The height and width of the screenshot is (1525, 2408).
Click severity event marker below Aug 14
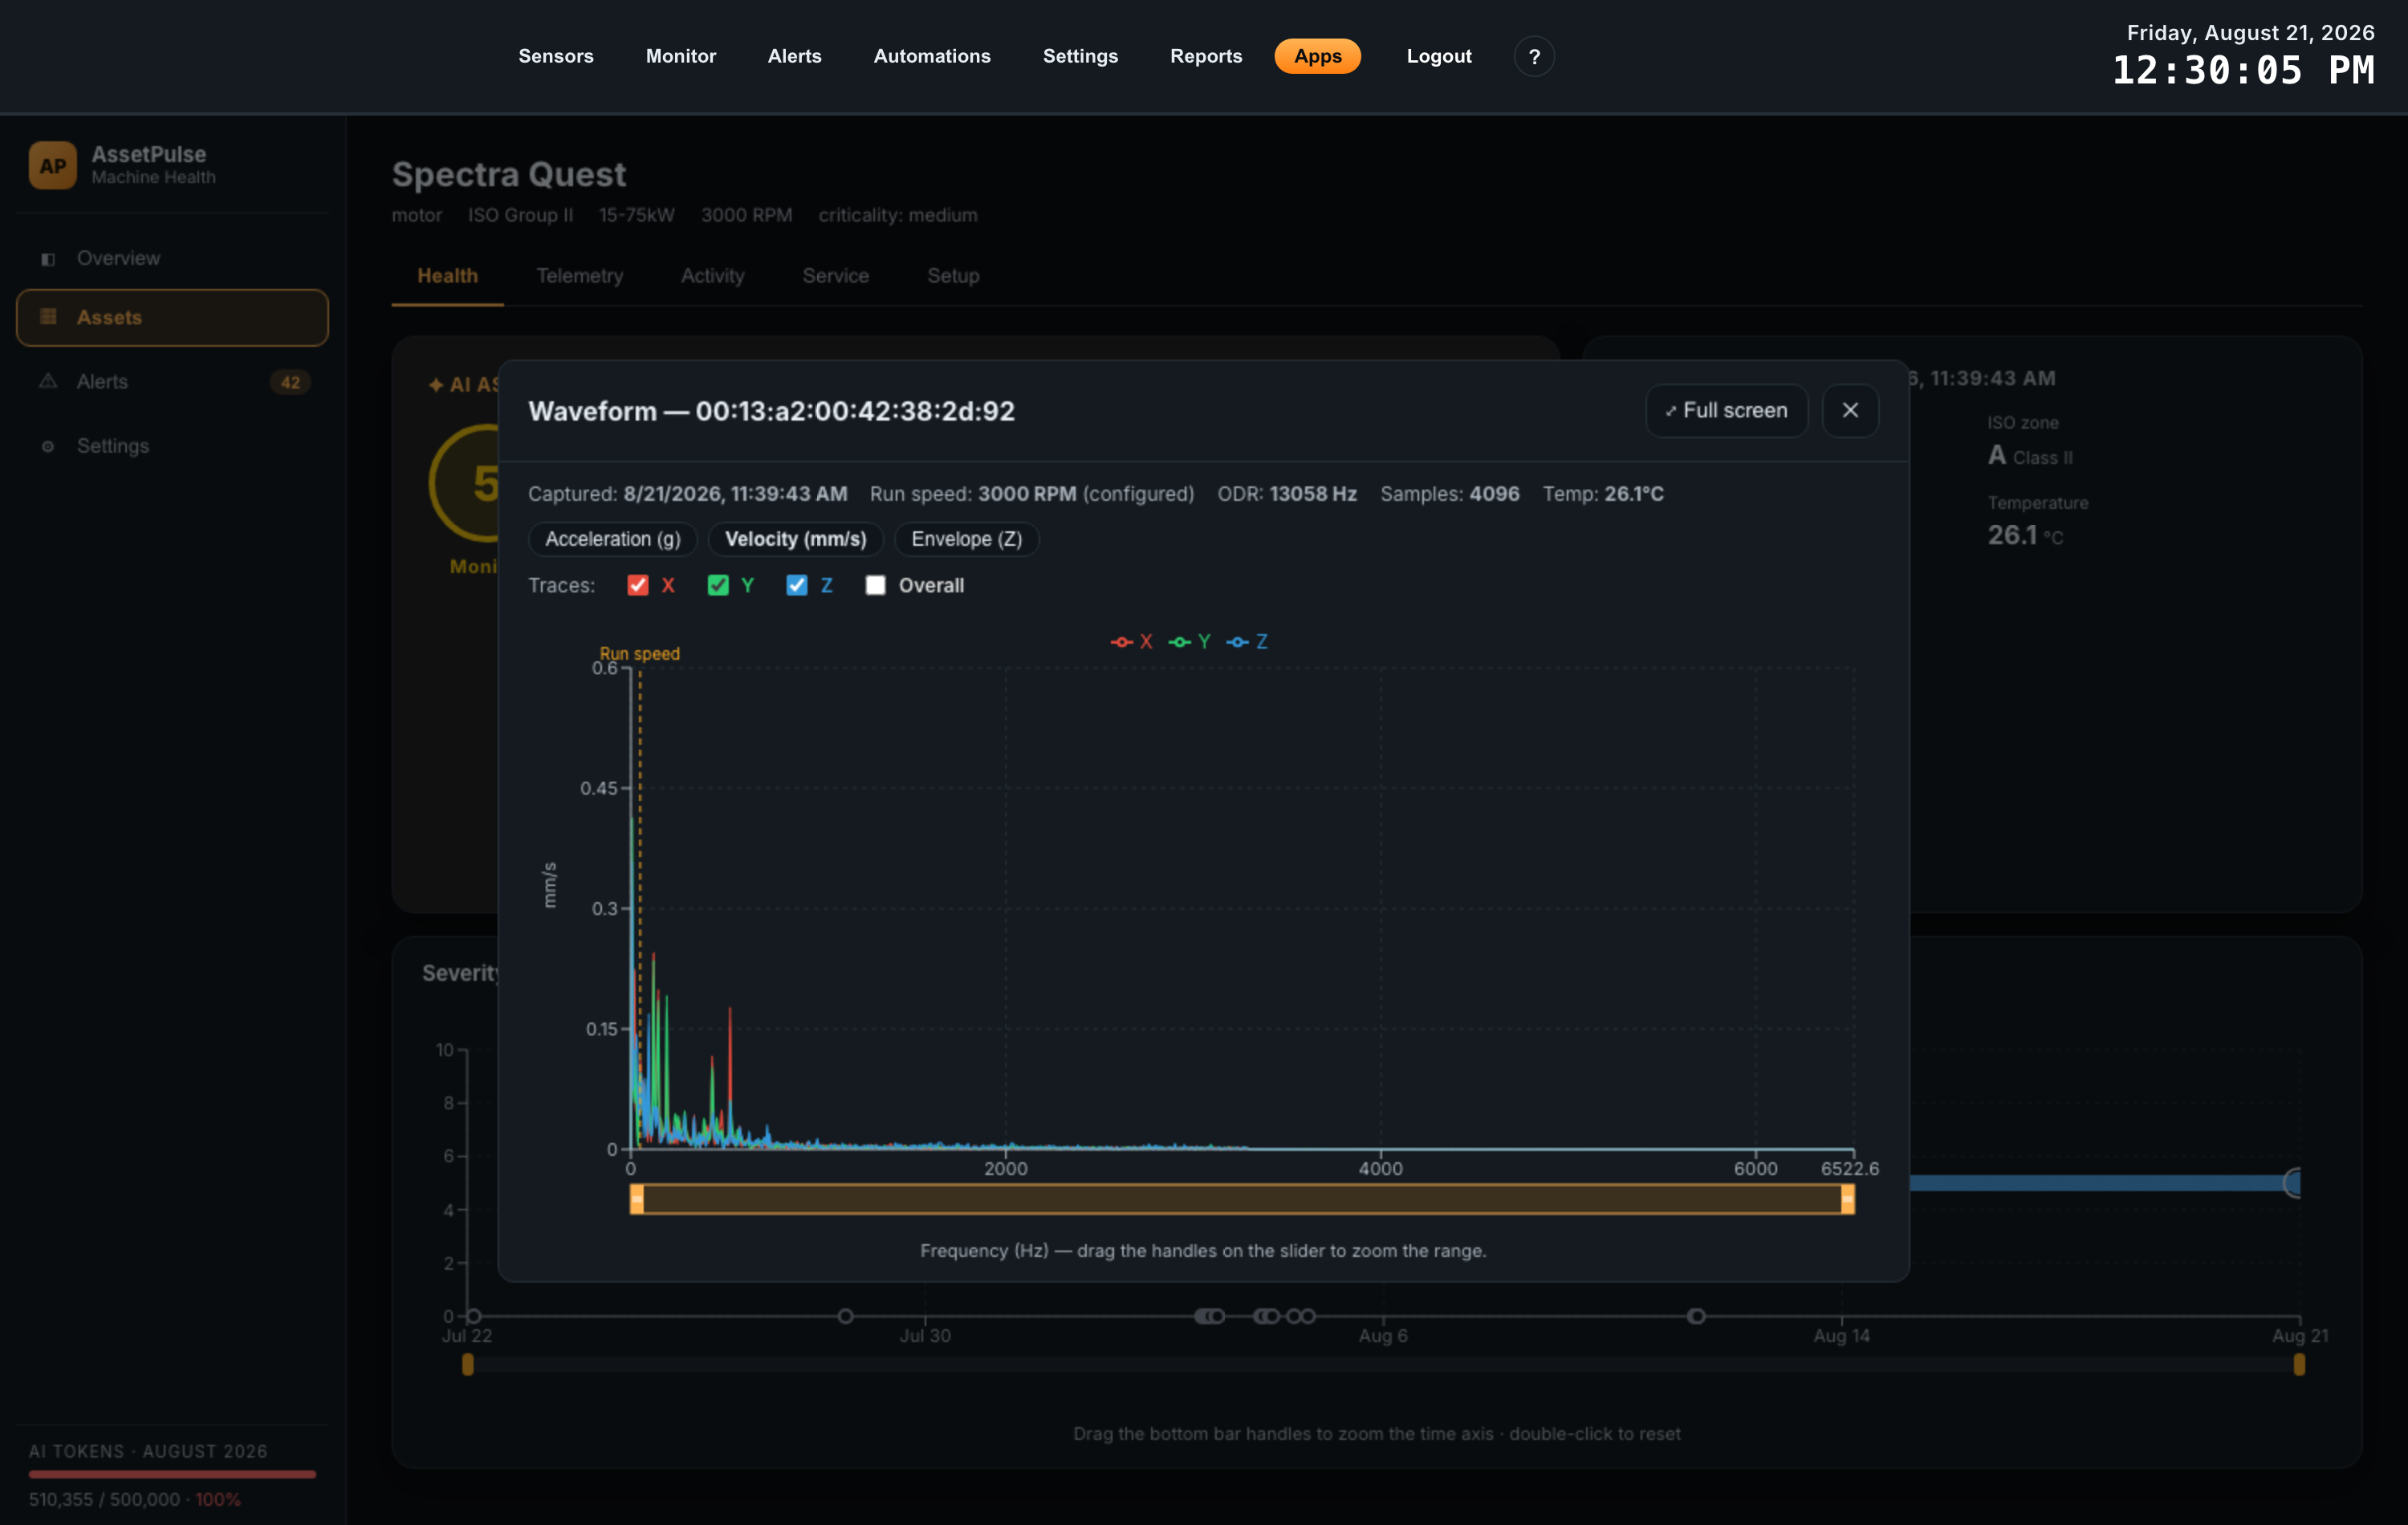(x=1696, y=1316)
